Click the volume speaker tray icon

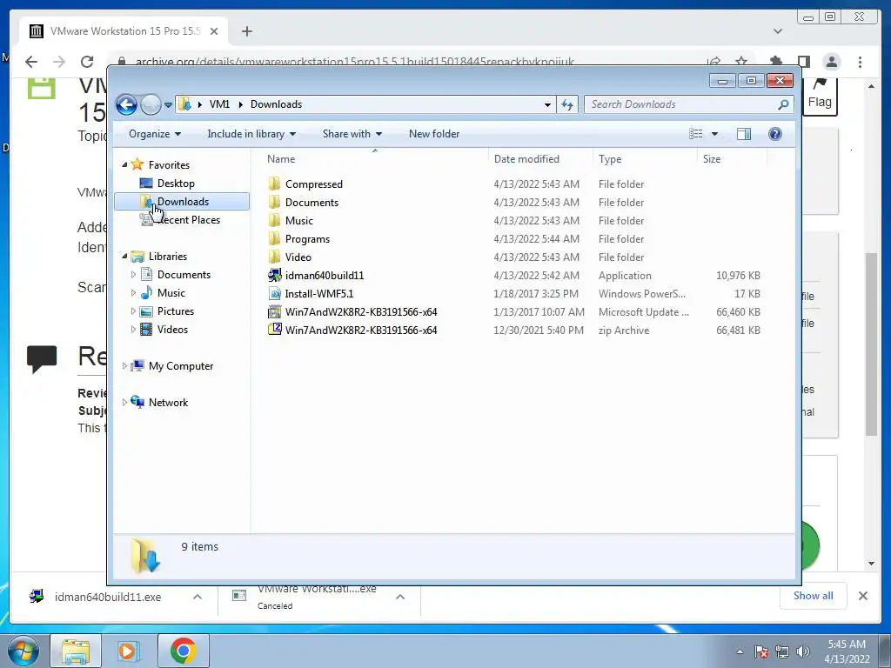pyautogui.click(x=802, y=651)
